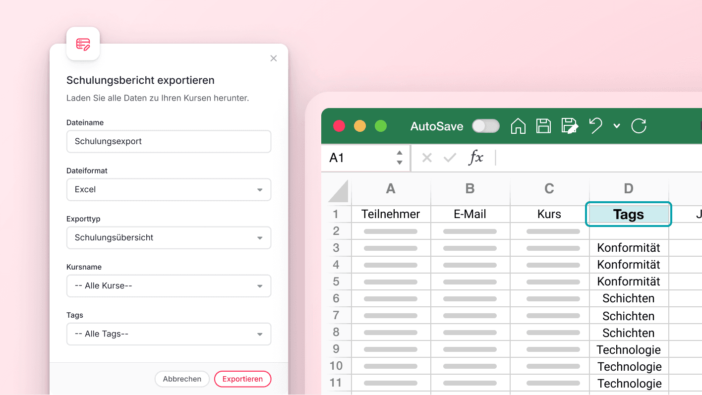
Task: Select row 11 header number
Action: (x=336, y=383)
